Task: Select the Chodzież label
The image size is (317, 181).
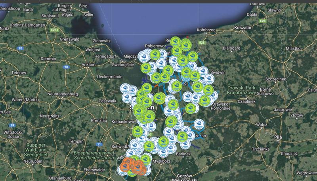Action: [x=289, y=154]
